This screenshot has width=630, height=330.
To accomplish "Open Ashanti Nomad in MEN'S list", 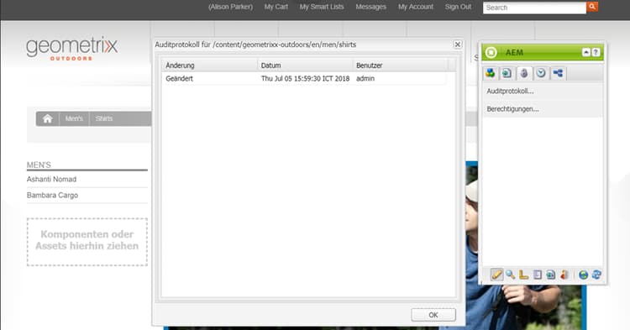I will tap(51, 179).
